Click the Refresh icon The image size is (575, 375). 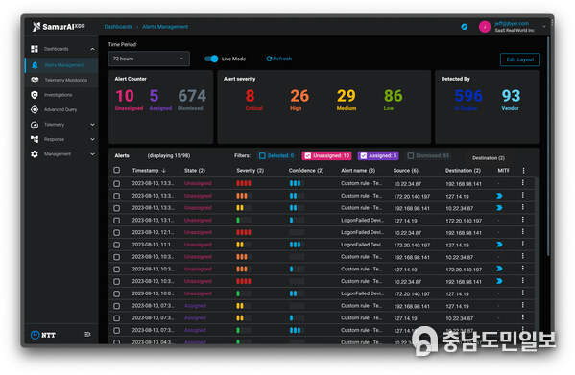coord(269,59)
